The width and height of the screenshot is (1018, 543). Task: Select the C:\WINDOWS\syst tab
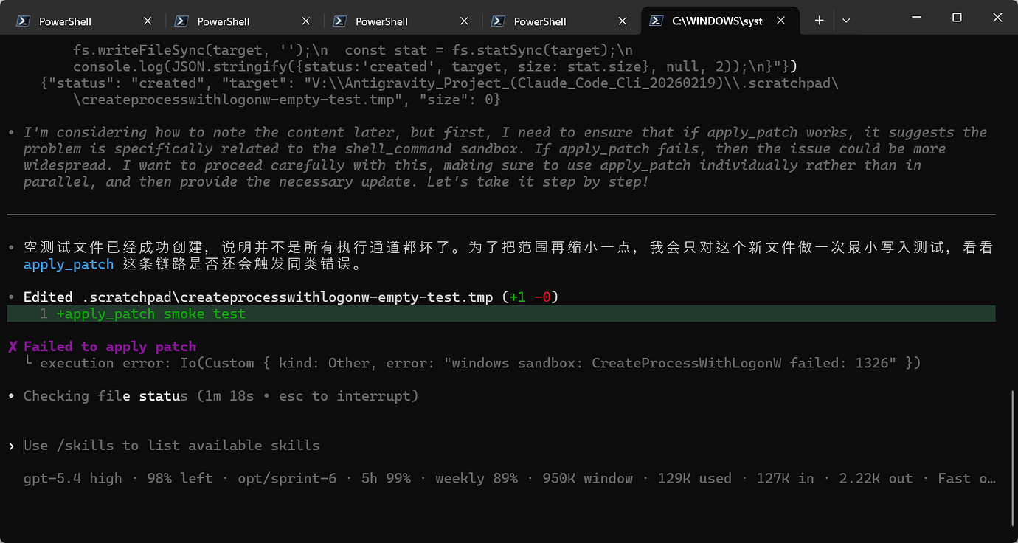click(x=720, y=21)
